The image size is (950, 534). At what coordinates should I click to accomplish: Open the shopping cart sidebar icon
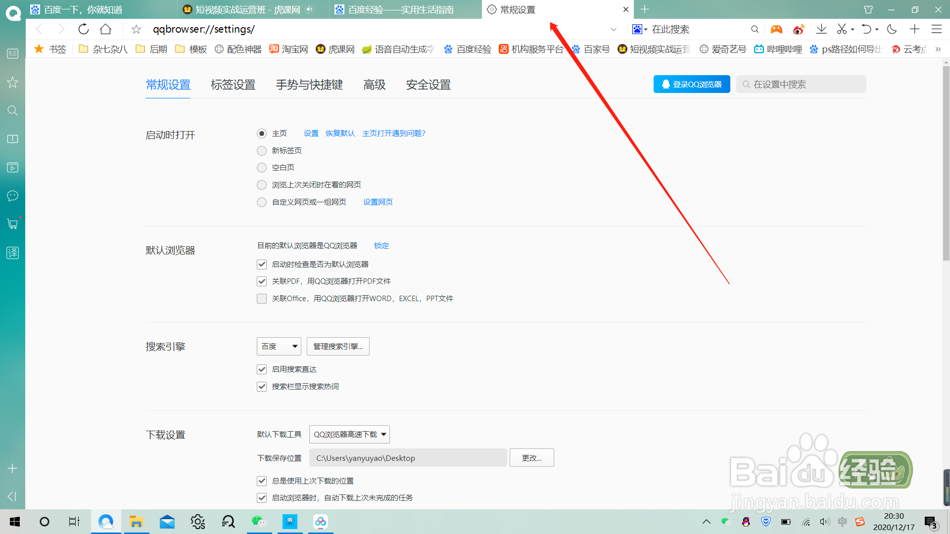pyautogui.click(x=13, y=224)
